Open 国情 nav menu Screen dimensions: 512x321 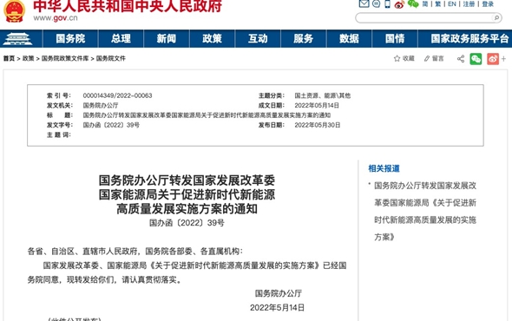click(x=395, y=38)
